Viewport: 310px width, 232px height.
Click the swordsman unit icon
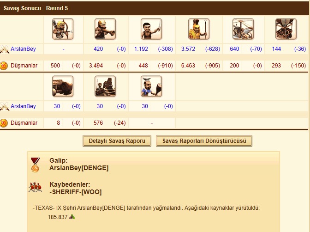(x=151, y=29)
